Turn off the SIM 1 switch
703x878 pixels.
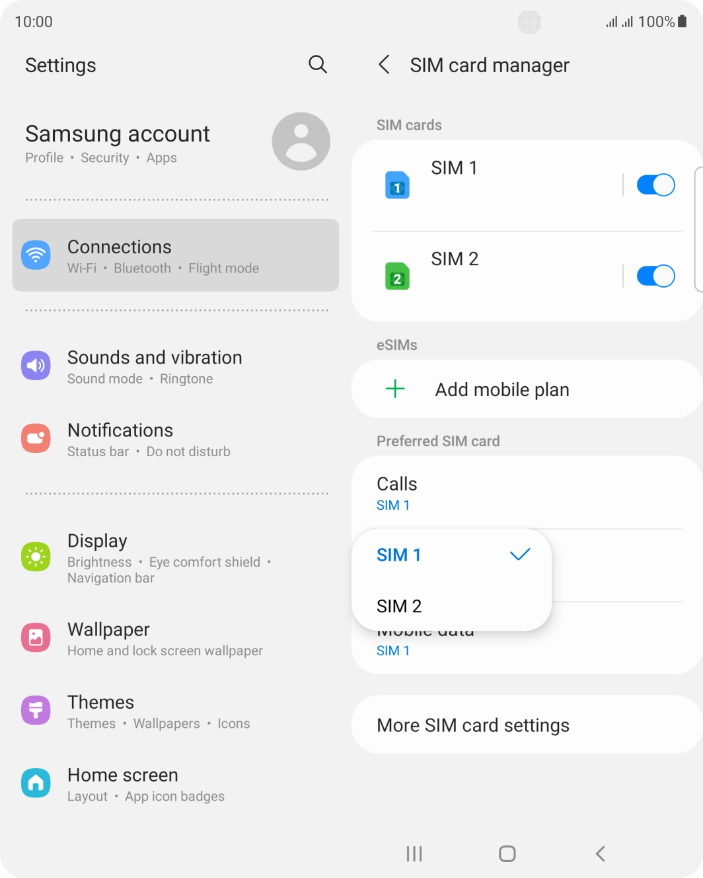(x=655, y=185)
